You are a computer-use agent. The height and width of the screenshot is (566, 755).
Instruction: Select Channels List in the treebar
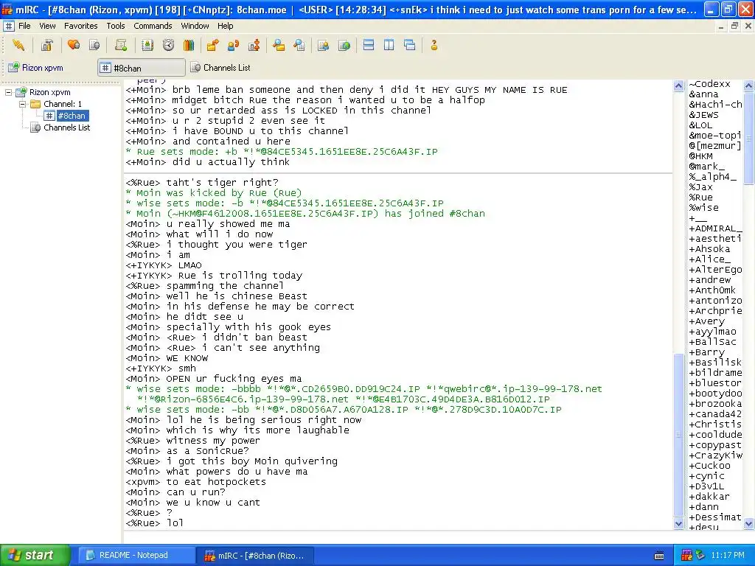tap(66, 127)
